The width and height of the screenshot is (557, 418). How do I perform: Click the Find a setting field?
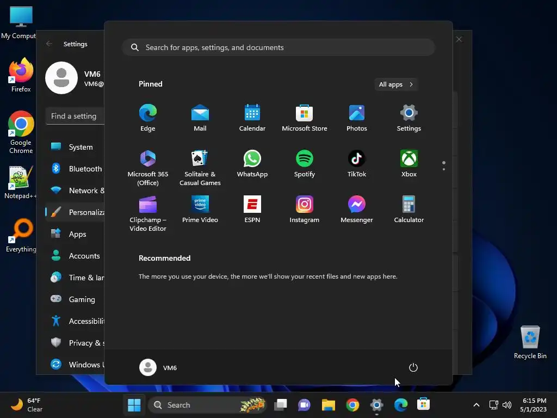[75, 116]
